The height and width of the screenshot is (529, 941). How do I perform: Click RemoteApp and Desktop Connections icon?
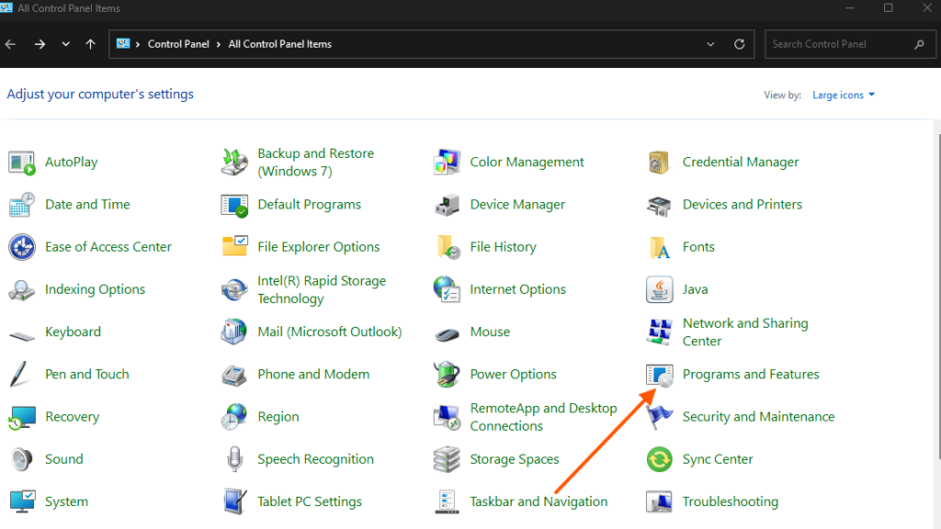click(x=447, y=418)
